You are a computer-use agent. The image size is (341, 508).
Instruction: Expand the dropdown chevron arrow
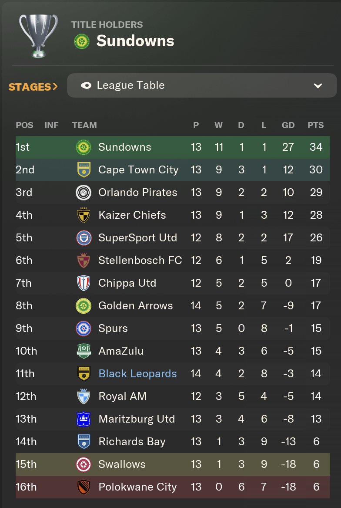(318, 85)
